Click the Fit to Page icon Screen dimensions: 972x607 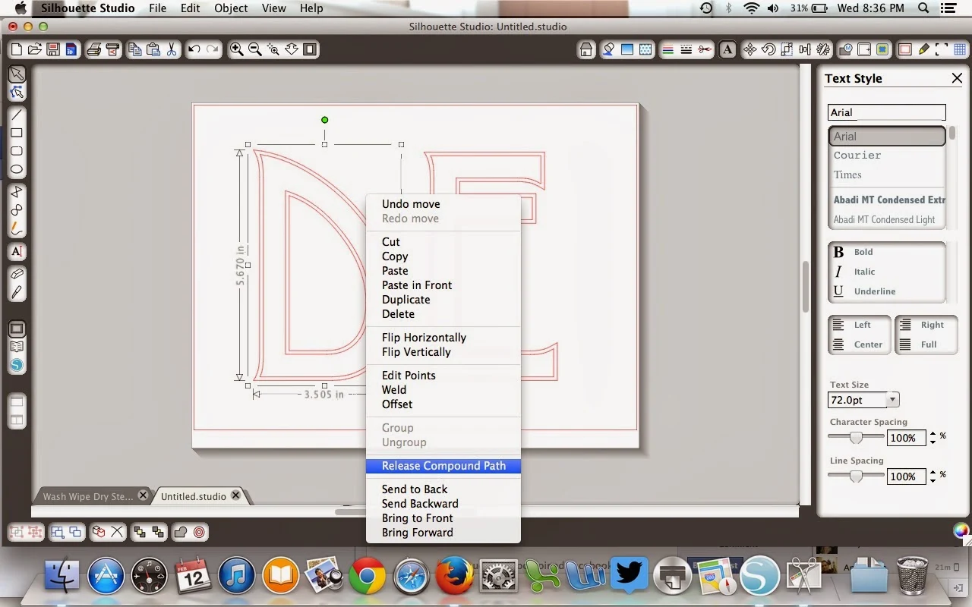[x=310, y=50]
